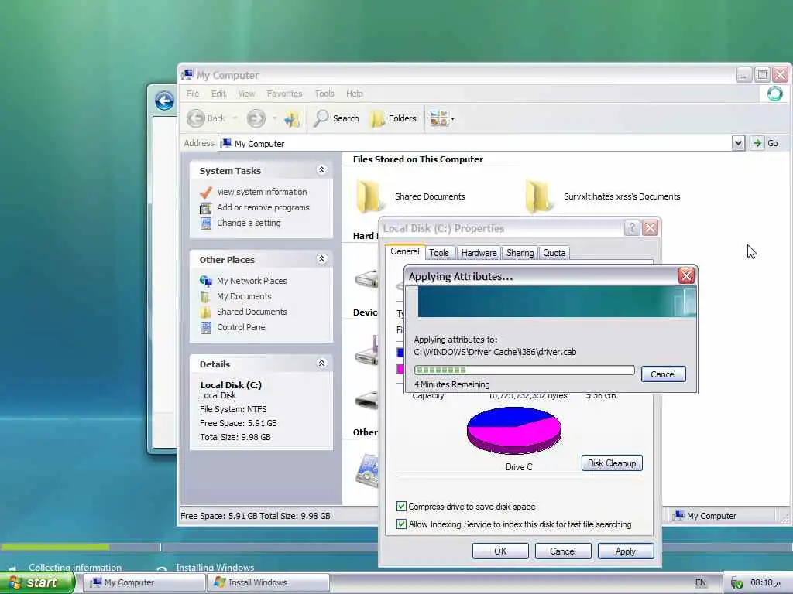Click Apply in Local Disk Properties

(x=626, y=551)
